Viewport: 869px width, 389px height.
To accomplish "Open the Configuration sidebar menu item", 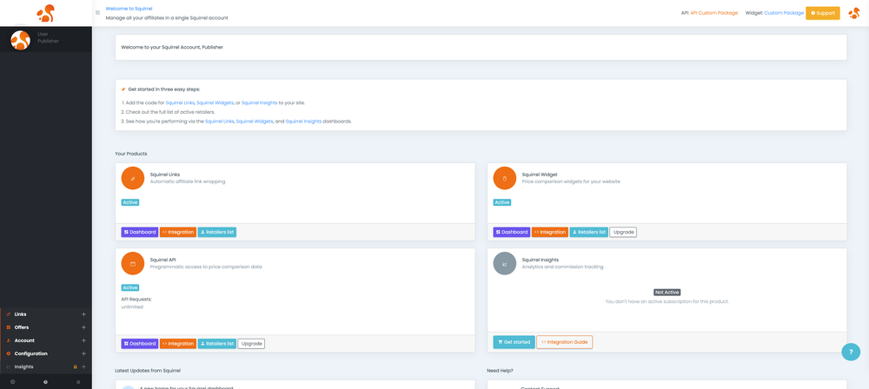I will [46, 353].
